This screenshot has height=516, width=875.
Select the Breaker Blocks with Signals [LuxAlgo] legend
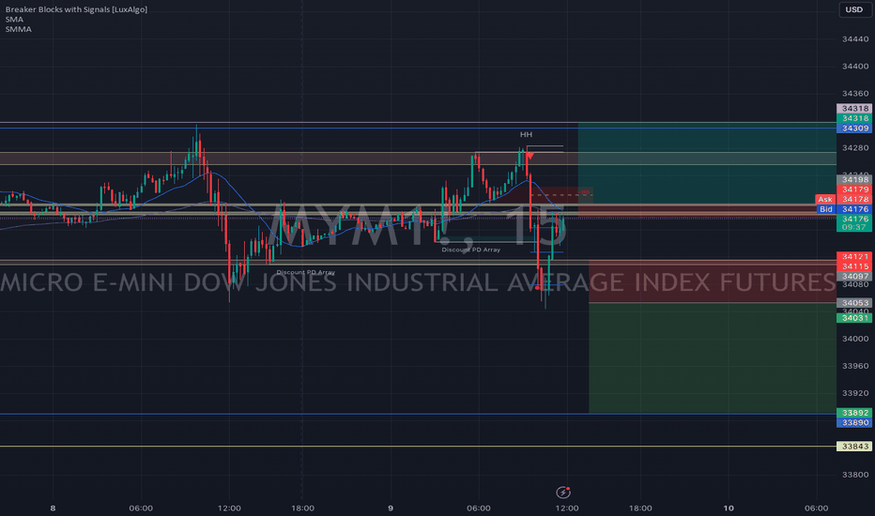coord(76,9)
